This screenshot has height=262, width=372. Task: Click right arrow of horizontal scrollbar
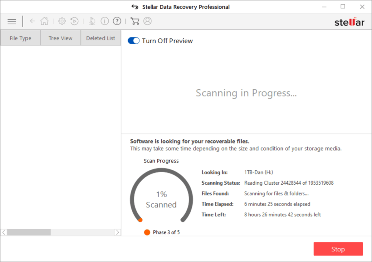[117, 232]
